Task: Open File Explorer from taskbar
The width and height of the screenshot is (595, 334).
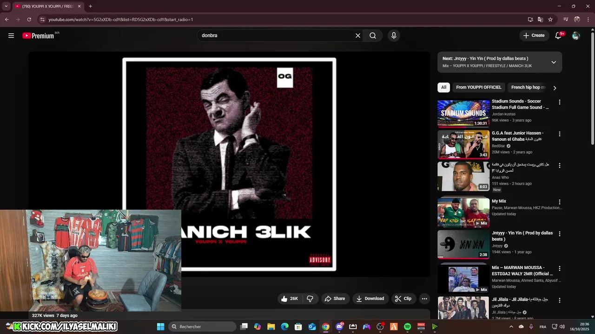Action: 271,327
